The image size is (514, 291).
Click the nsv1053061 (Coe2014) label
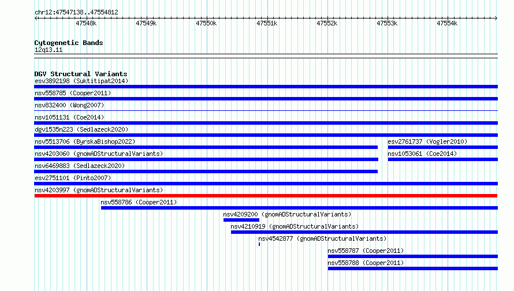[422, 154]
